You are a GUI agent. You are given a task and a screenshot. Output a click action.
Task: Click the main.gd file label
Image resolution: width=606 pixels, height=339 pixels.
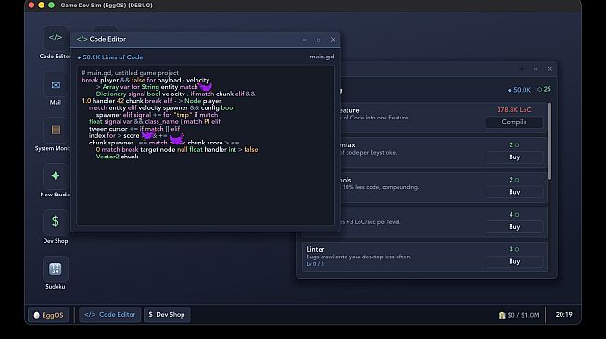tap(322, 56)
